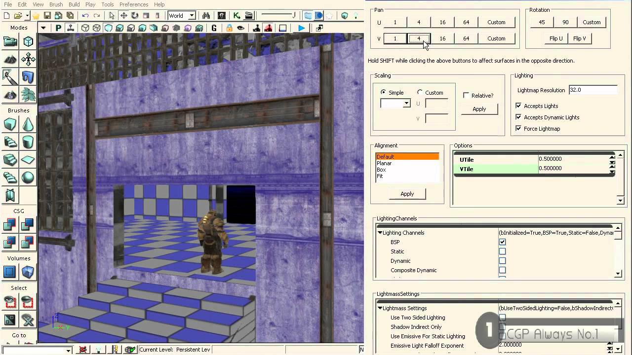Screen dimensions: 632x355
Task: Create a Sphere brush
Action: click(x=28, y=177)
